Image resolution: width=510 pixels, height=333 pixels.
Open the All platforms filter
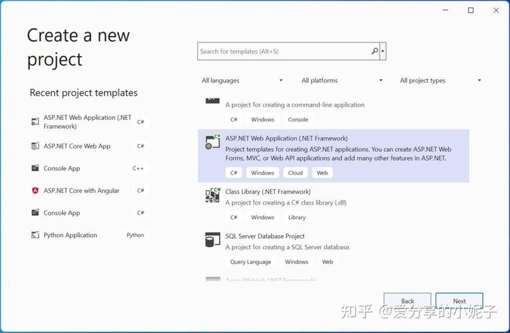tap(342, 81)
